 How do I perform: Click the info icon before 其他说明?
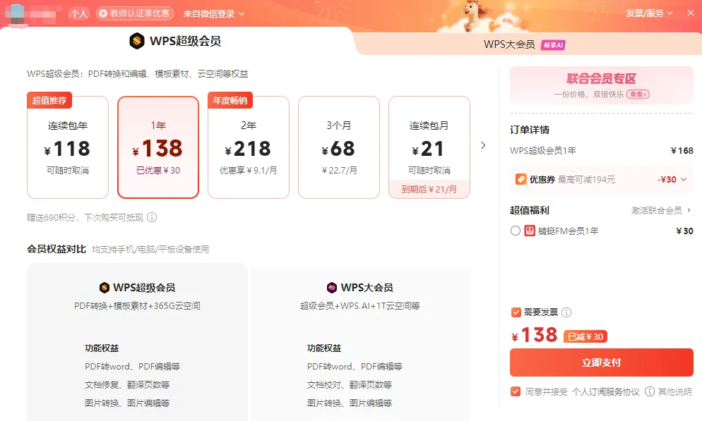[650, 391]
